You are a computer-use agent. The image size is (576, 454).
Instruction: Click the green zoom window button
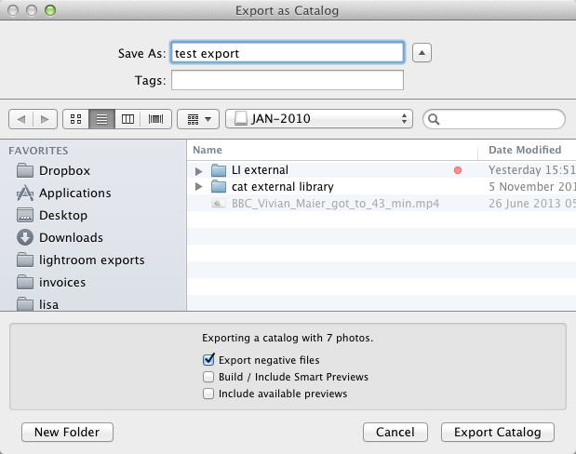[50, 10]
